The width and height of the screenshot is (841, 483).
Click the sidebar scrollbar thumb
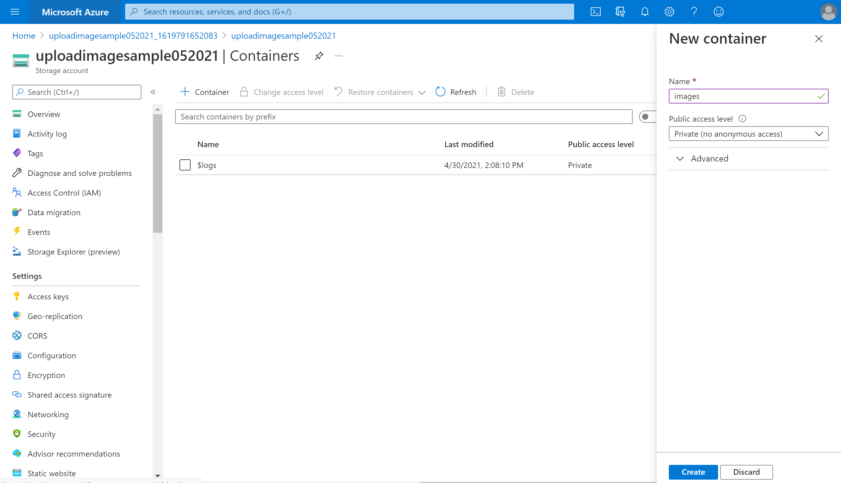[x=158, y=173]
